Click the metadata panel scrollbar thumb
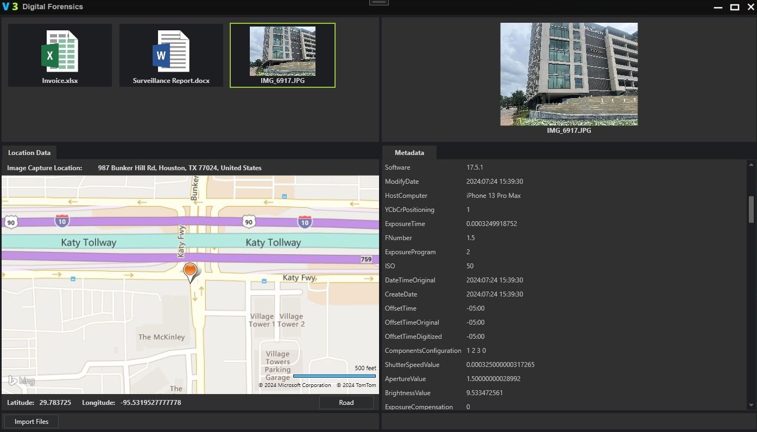Image resolution: width=757 pixels, height=432 pixels. (751, 209)
